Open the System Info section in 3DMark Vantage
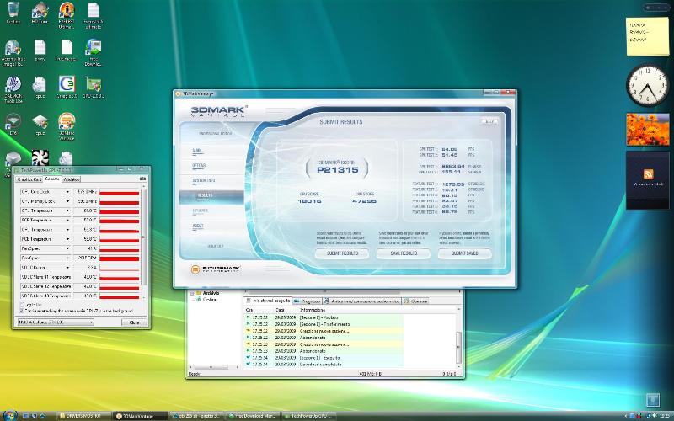674x421 pixels. 203,180
